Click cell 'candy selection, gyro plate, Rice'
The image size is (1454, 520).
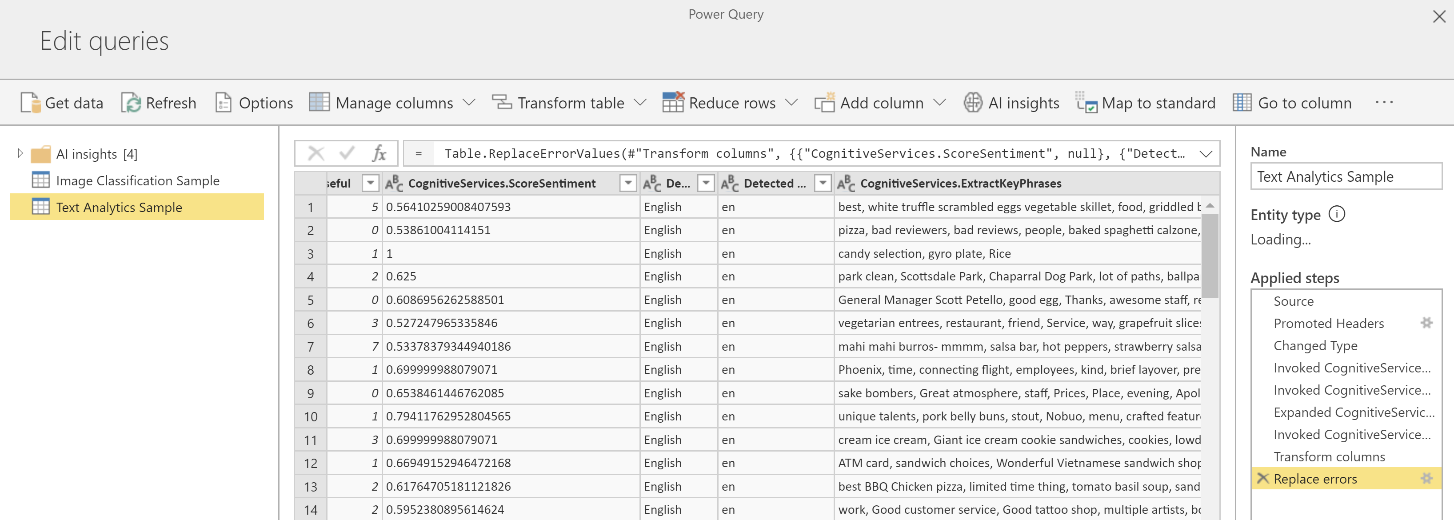click(1017, 253)
